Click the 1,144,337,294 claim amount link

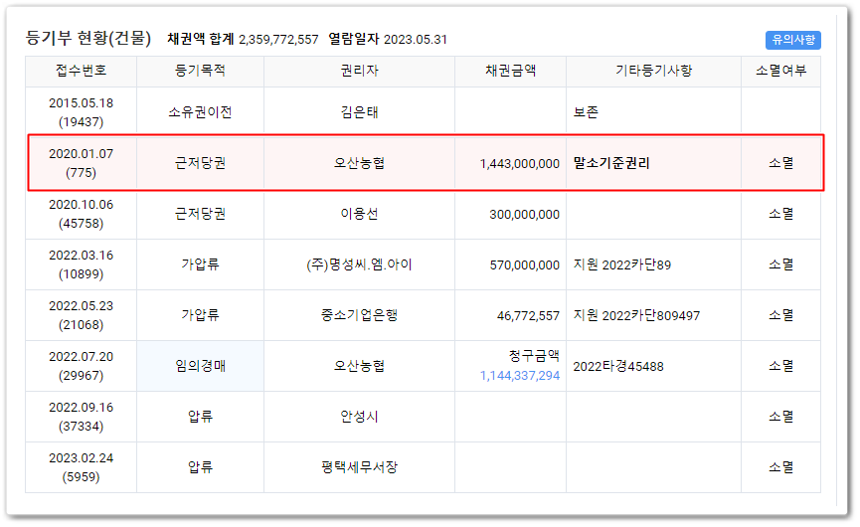(519, 376)
